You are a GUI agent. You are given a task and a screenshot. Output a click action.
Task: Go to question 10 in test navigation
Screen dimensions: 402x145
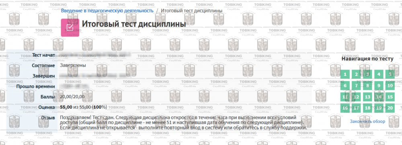[x=390, y=86]
